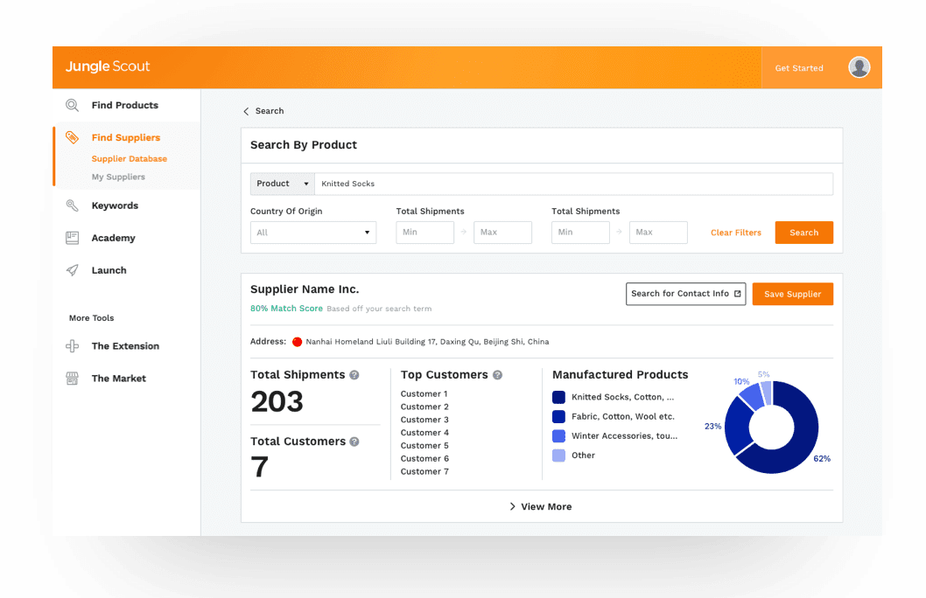Click the Academy book icon

pos(72,238)
